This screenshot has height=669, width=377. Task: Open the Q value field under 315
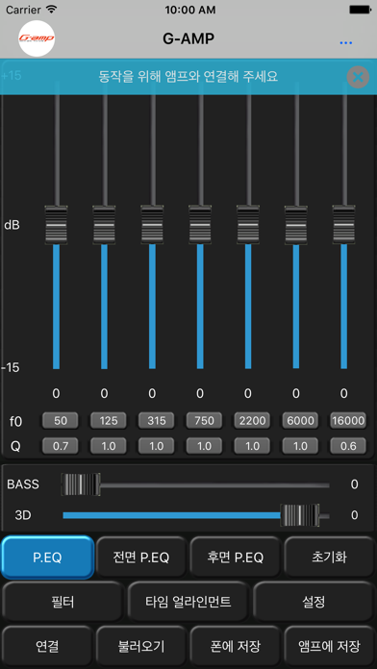156,446
